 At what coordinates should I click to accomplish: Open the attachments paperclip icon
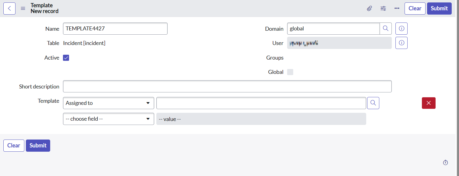(369, 8)
